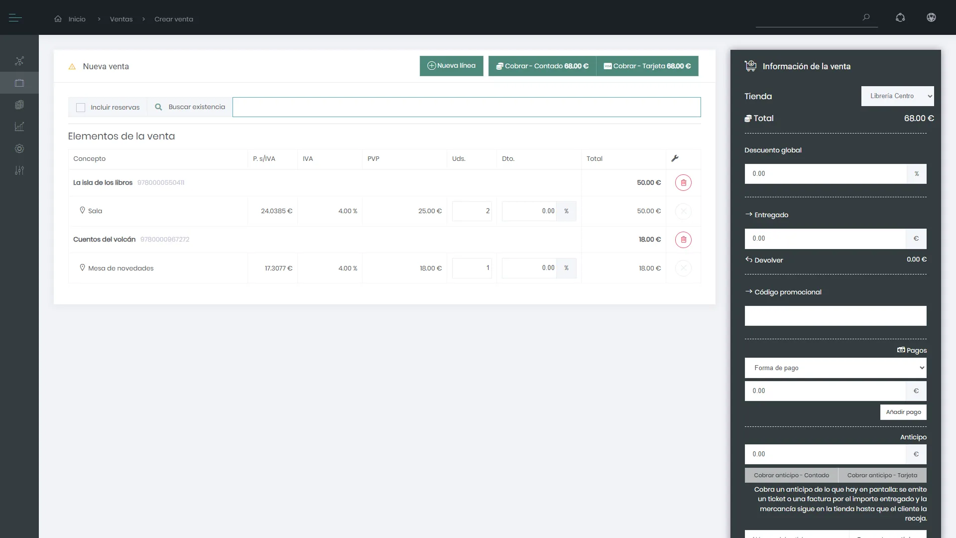Focus units field for Mesa de novedades
This screenshot has height=538, width=956.
[x=472, y=268]
